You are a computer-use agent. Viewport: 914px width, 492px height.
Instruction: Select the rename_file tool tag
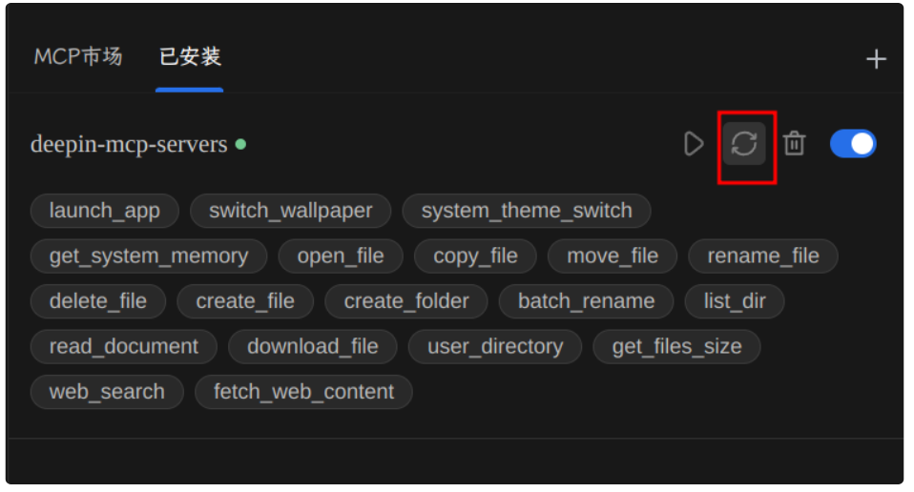pos(763,256)
